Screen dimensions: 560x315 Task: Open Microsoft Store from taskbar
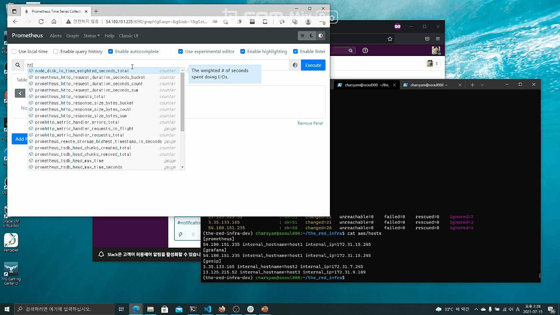[164, 309]
